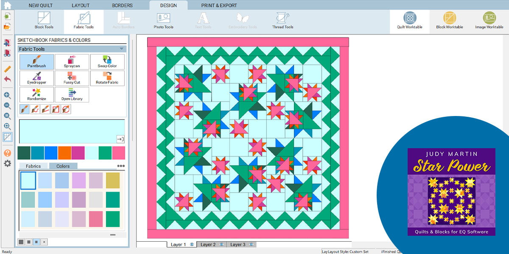Add quilt to Project Sketchbook icon
509x254 pixels.
pos(7,43)
